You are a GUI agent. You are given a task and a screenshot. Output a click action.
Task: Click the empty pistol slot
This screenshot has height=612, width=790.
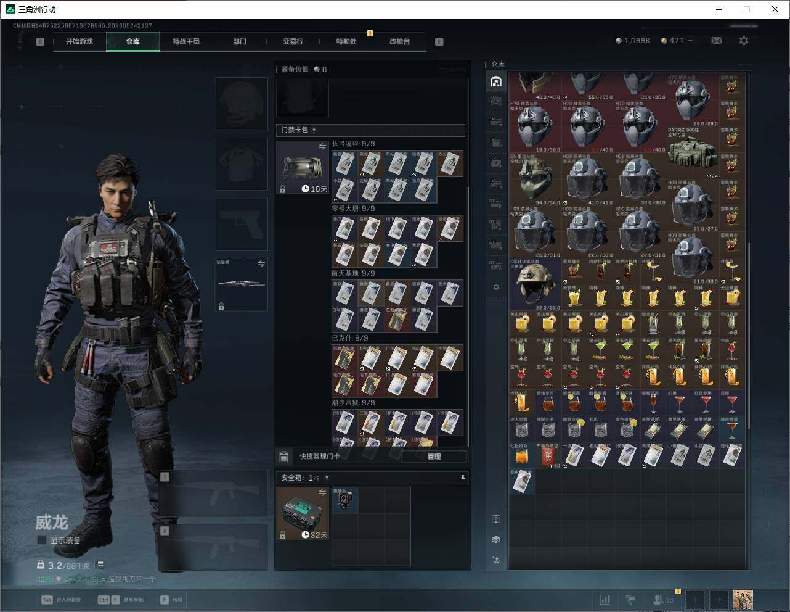[x=242, y=224]
